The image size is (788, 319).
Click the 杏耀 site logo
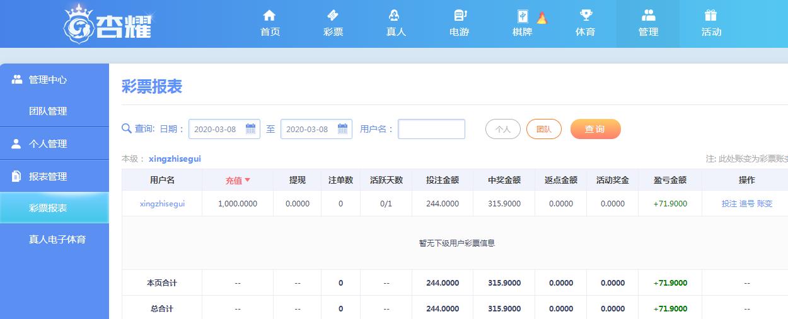(x=108, y=23)
